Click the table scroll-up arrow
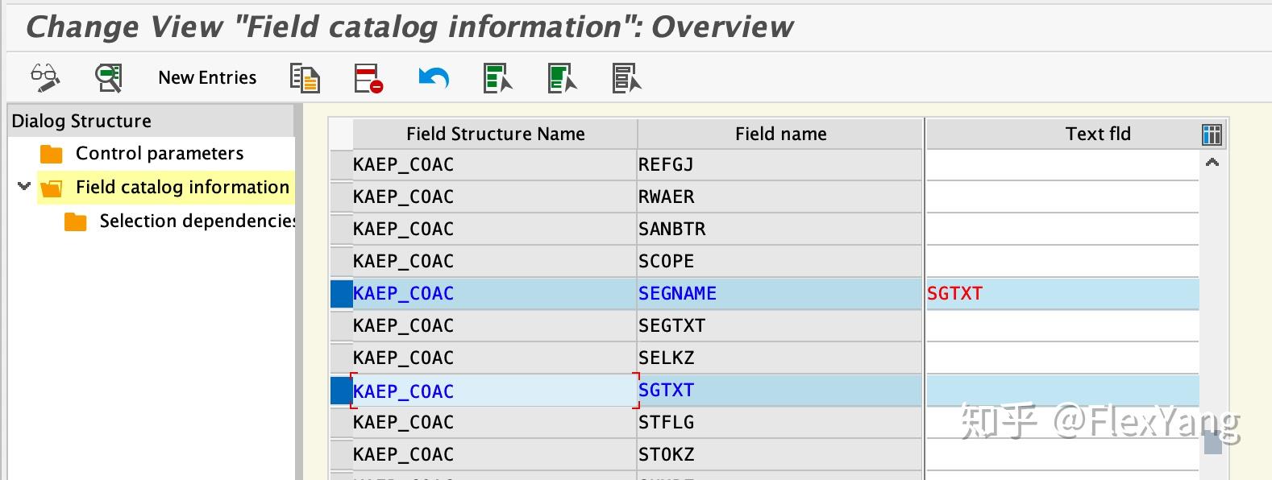This screenshot has height=480, width=1272. [1212, 163]
